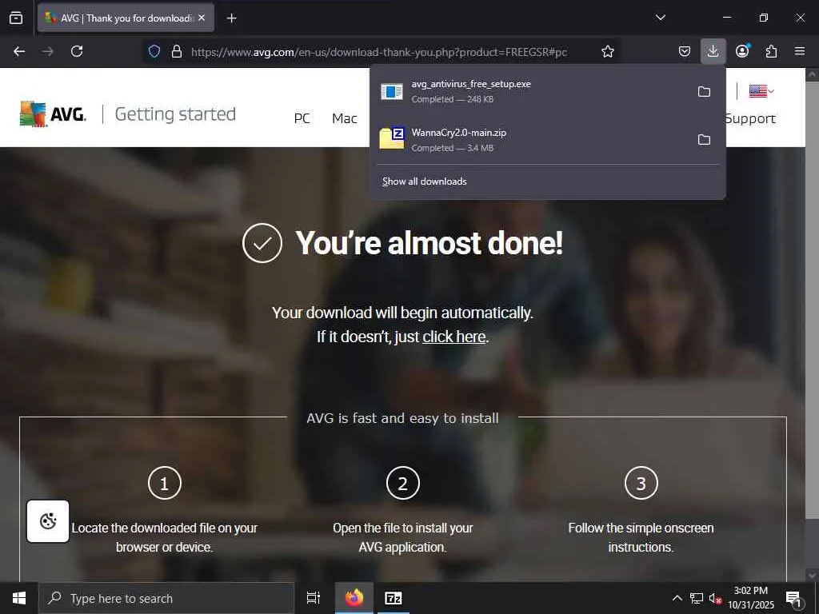Image resolution: width=819 pixels, height=614 pixels.
Task: Click the circled step 2 icon
Action: [x=403, y=483]
